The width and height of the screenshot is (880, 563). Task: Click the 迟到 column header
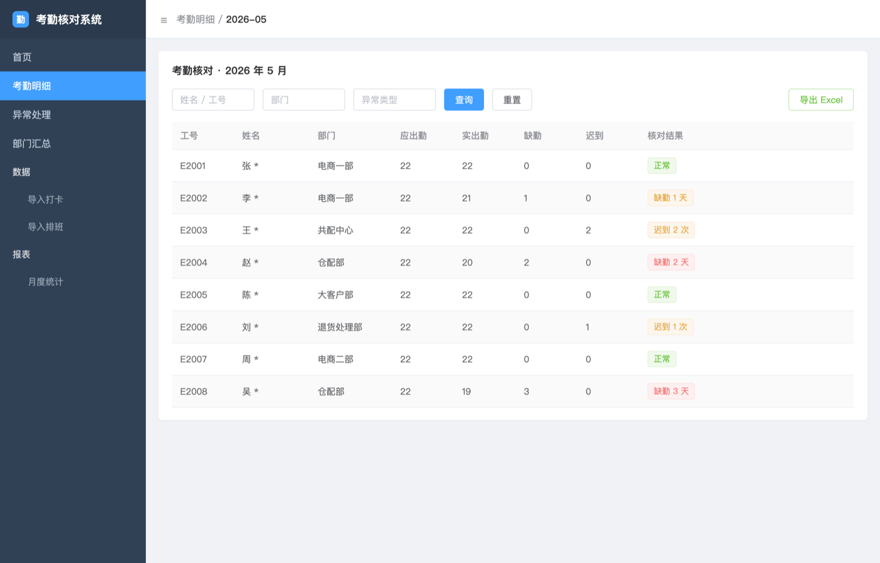pos(595,136)
